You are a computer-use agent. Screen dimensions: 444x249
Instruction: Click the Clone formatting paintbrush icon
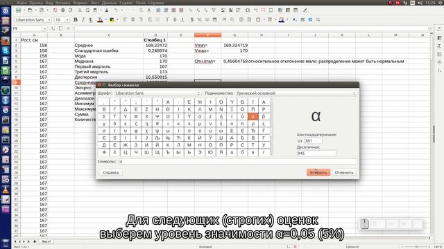(107, 10)
